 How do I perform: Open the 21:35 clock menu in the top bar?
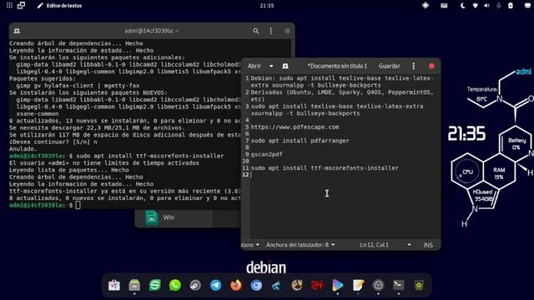coord(267,6)
